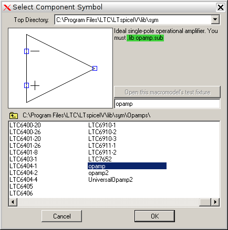The image size is (228, 230).
Task: Click the Opamps folder path text
Action: pyautogui.click(x=87, y=115)
